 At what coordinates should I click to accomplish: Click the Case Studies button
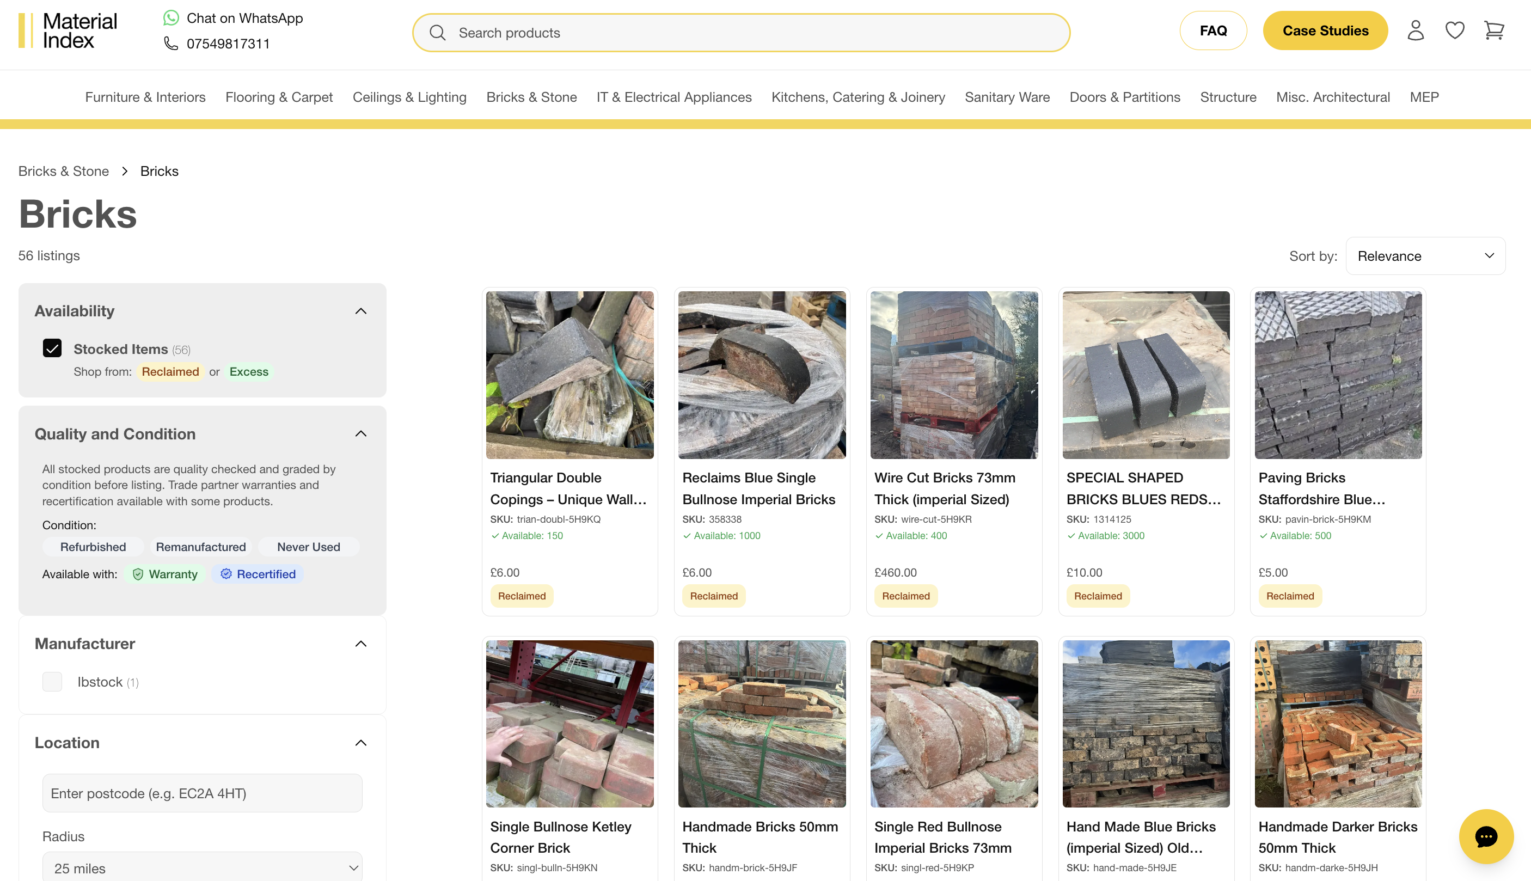[x=1325, y=30]
